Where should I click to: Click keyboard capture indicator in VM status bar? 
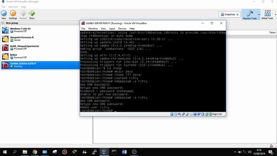coord(210,114)
